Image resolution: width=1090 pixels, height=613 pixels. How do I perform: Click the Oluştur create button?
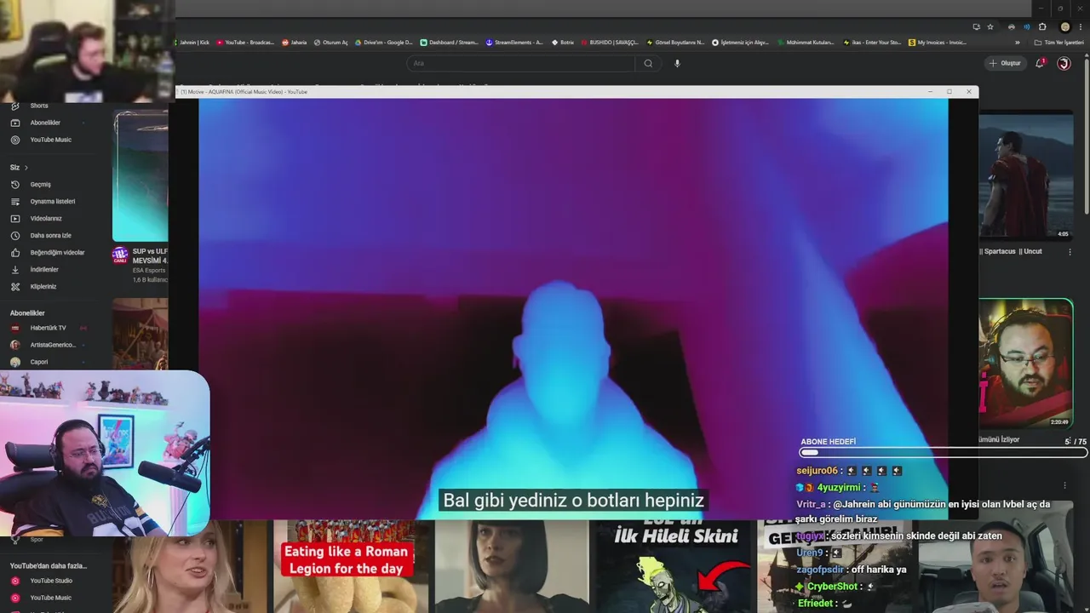click(1005, 63)
